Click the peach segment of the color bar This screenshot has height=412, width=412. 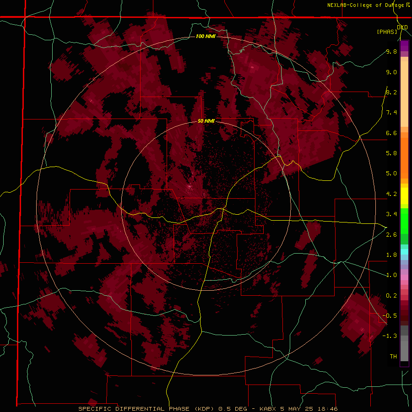coord(404,92)
